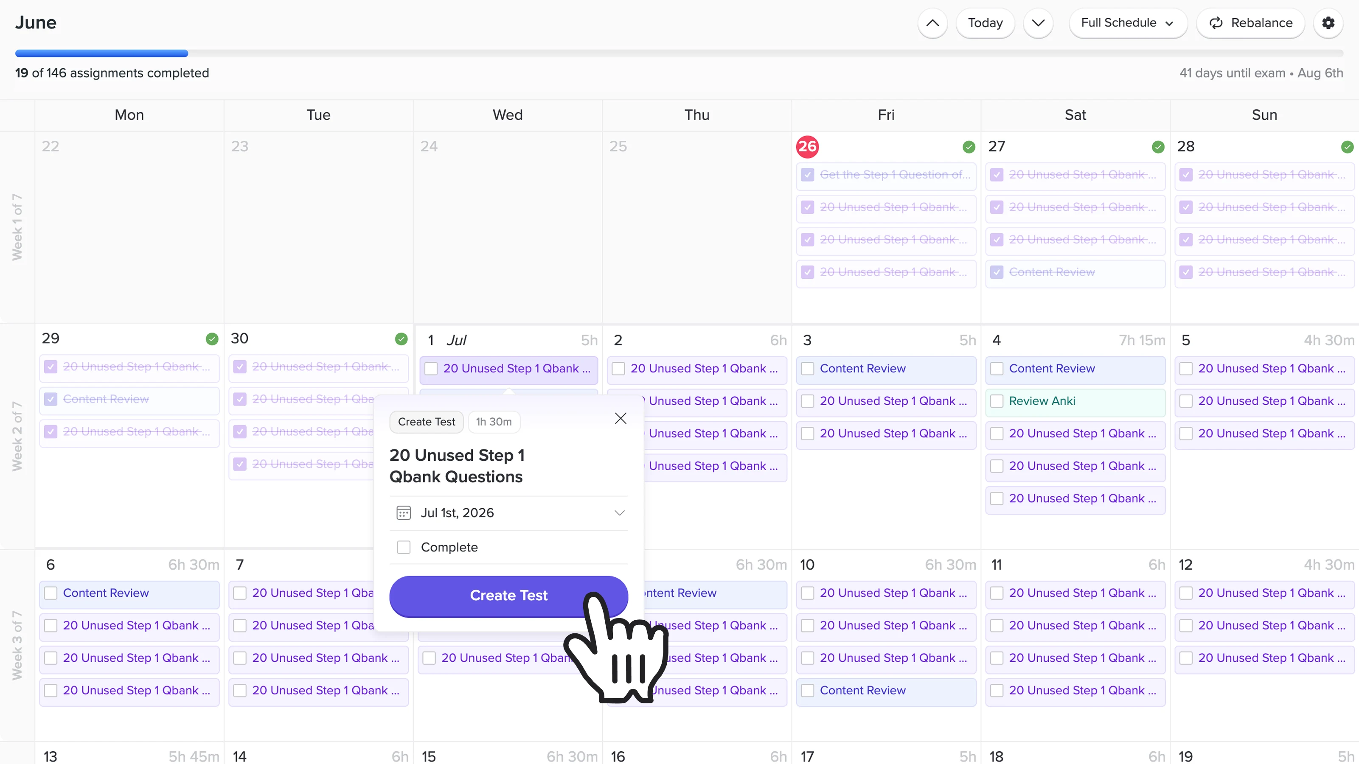Click popup title 20 Unused Step 1 Qbank Questions
Image resolution: width=1359 pixels, height=764 pixels.
point(457,466)
